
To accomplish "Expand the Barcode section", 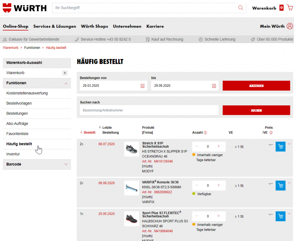I will [x=66, y=164].
